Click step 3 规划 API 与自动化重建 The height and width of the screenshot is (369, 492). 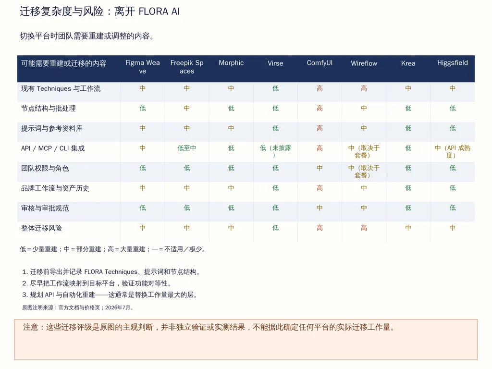pyautogui.click(x=110, y=295)
